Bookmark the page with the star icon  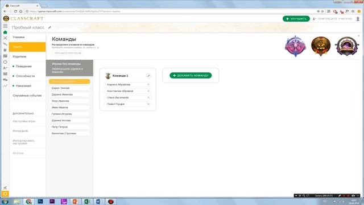[322, 11]
